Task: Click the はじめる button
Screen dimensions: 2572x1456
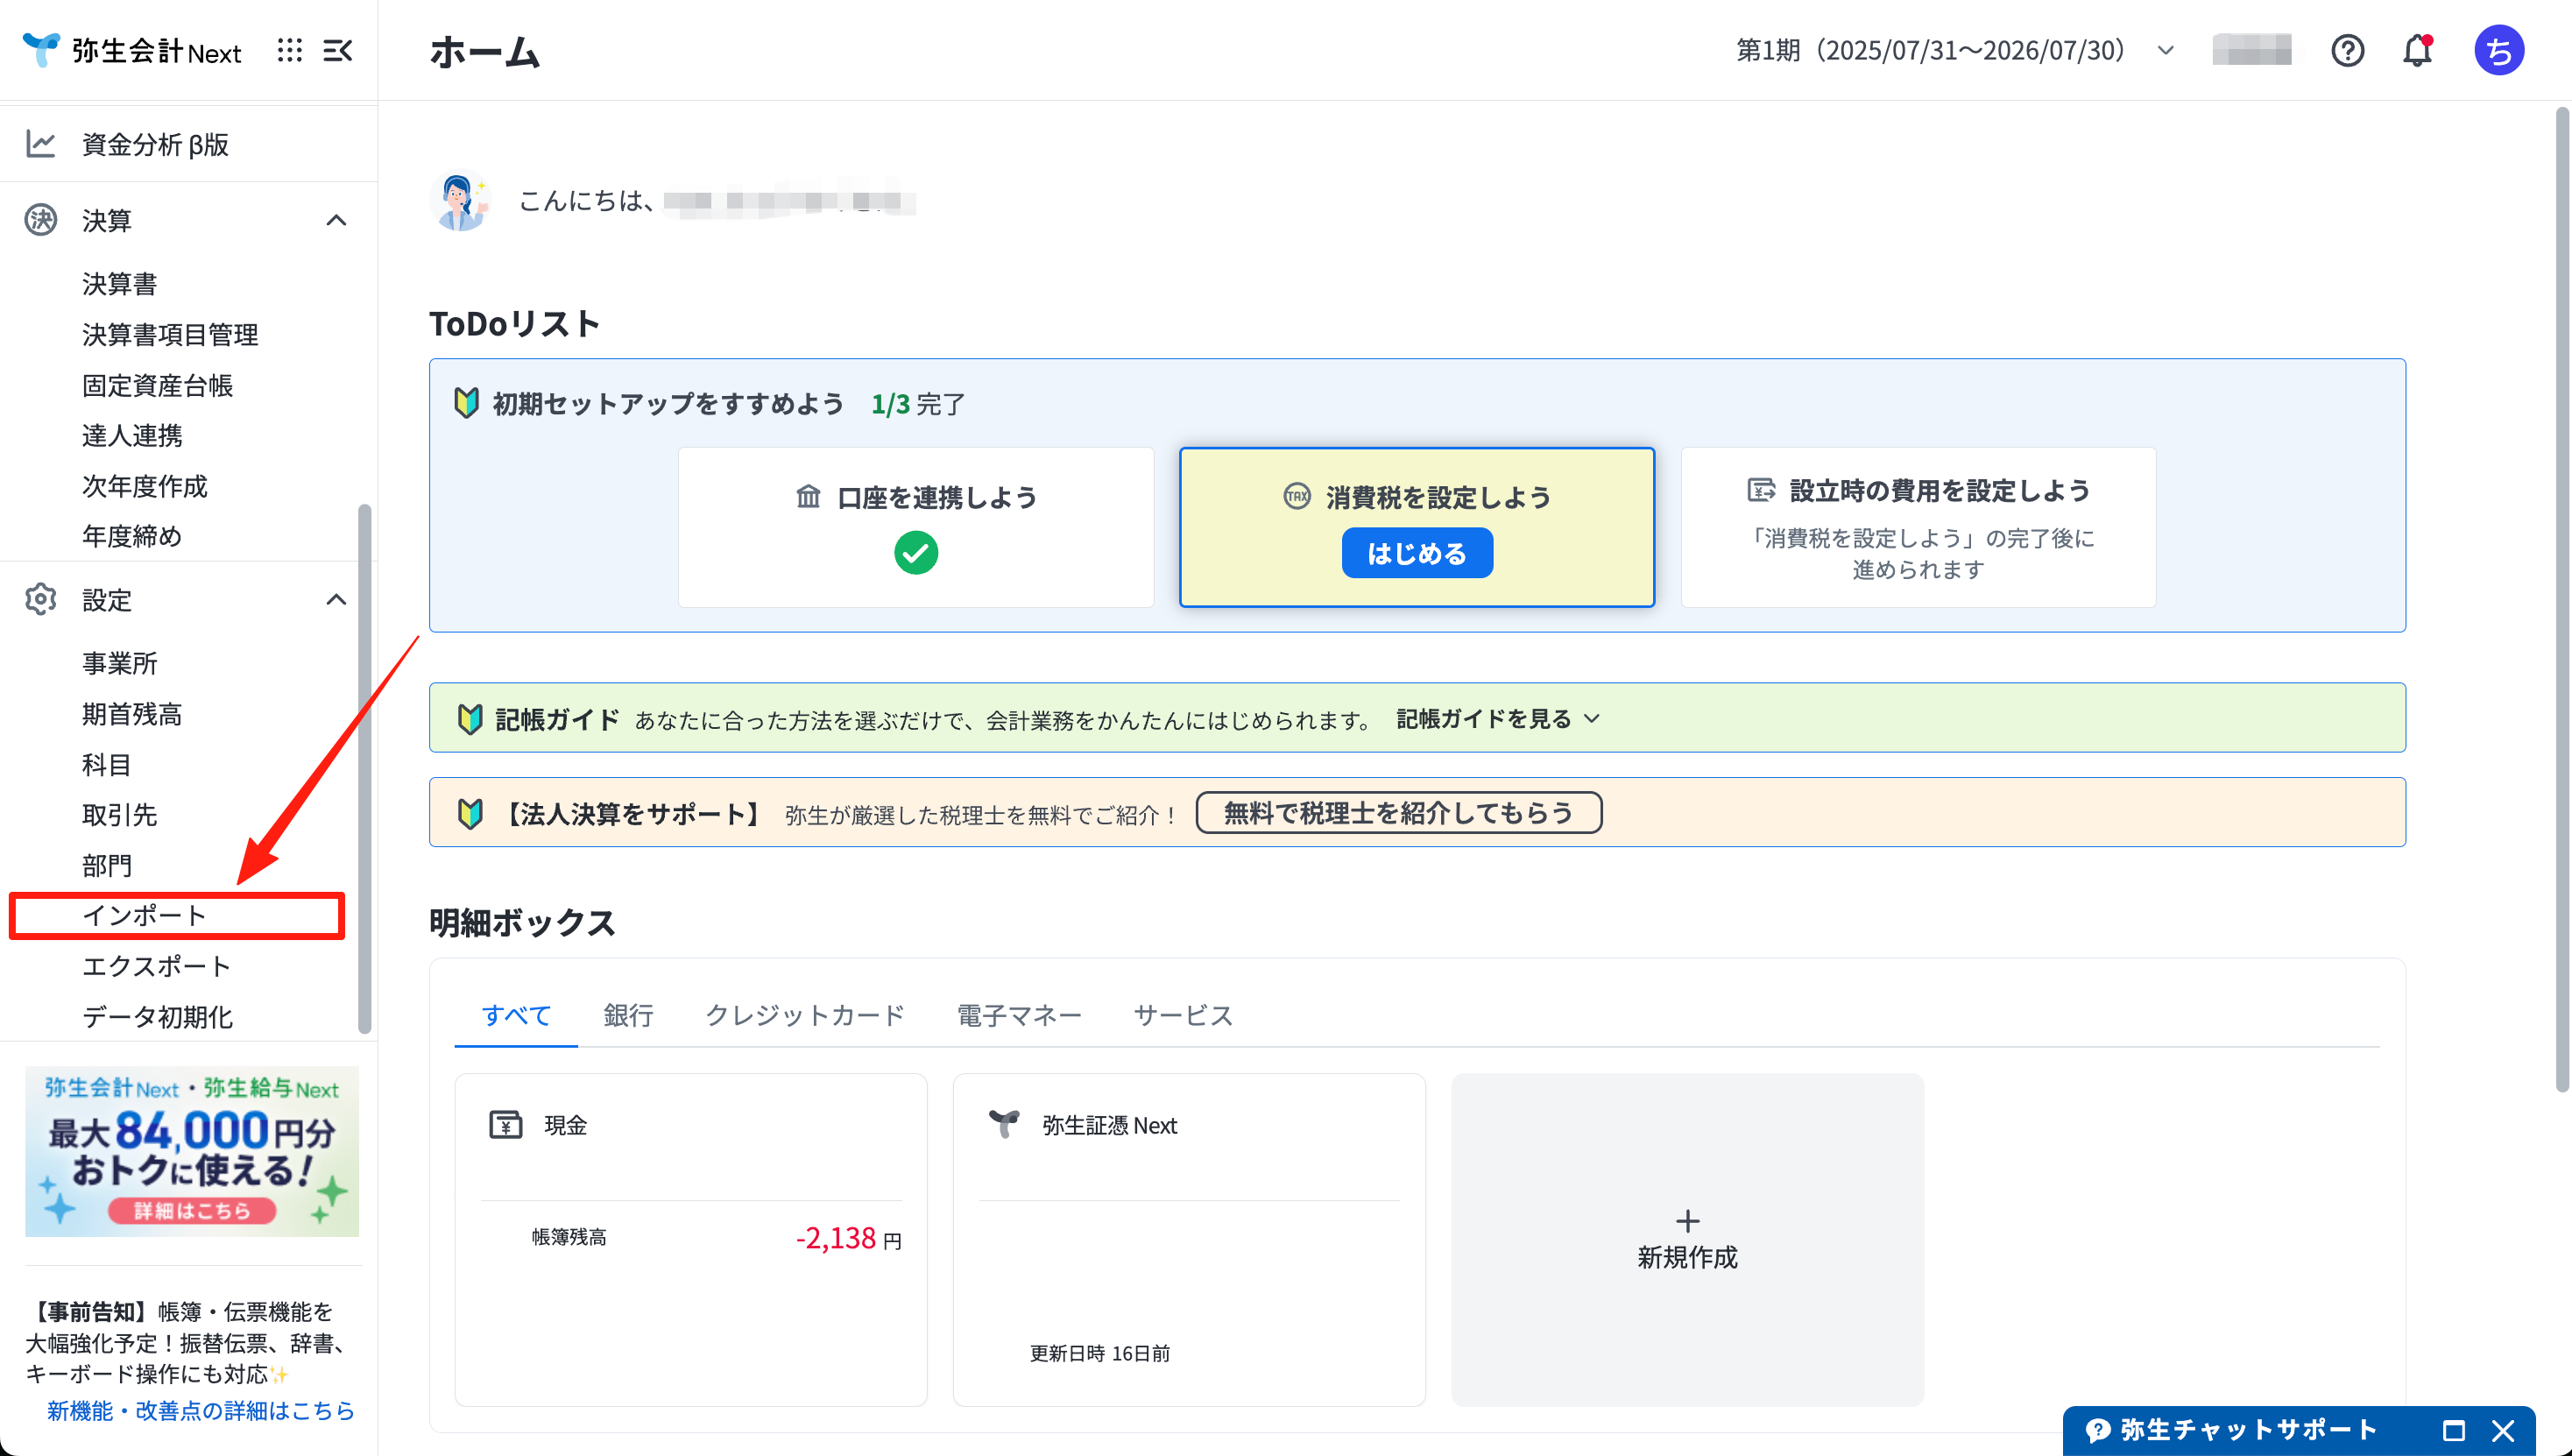Action: click(x=1417, y=553)
